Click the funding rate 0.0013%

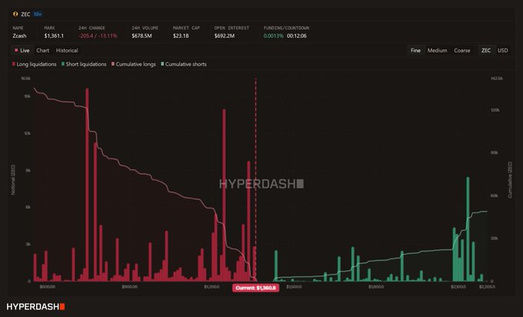coord(274,35)
